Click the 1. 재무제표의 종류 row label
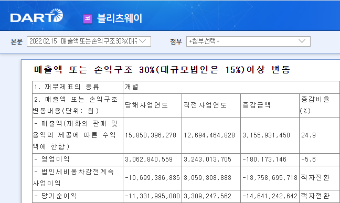The image size is (340, 203). [x=78, y=87]
